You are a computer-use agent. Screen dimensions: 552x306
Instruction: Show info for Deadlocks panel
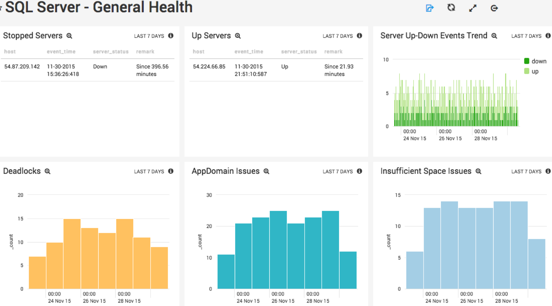coord(171,171)
